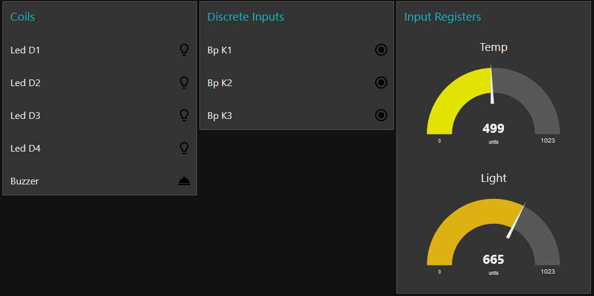594x296 pixels.
Task: Click the Input Registers panel heading
Action: coord(443,16)
